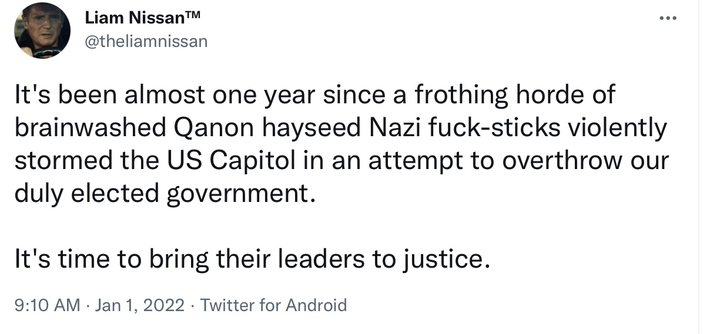710x334 pixels.
Task: Click Liam Nissan's profile avatar picture
Action: click(x=42, y=31)
